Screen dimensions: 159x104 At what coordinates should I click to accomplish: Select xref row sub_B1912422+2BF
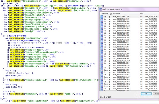click(x=130, y=63)
